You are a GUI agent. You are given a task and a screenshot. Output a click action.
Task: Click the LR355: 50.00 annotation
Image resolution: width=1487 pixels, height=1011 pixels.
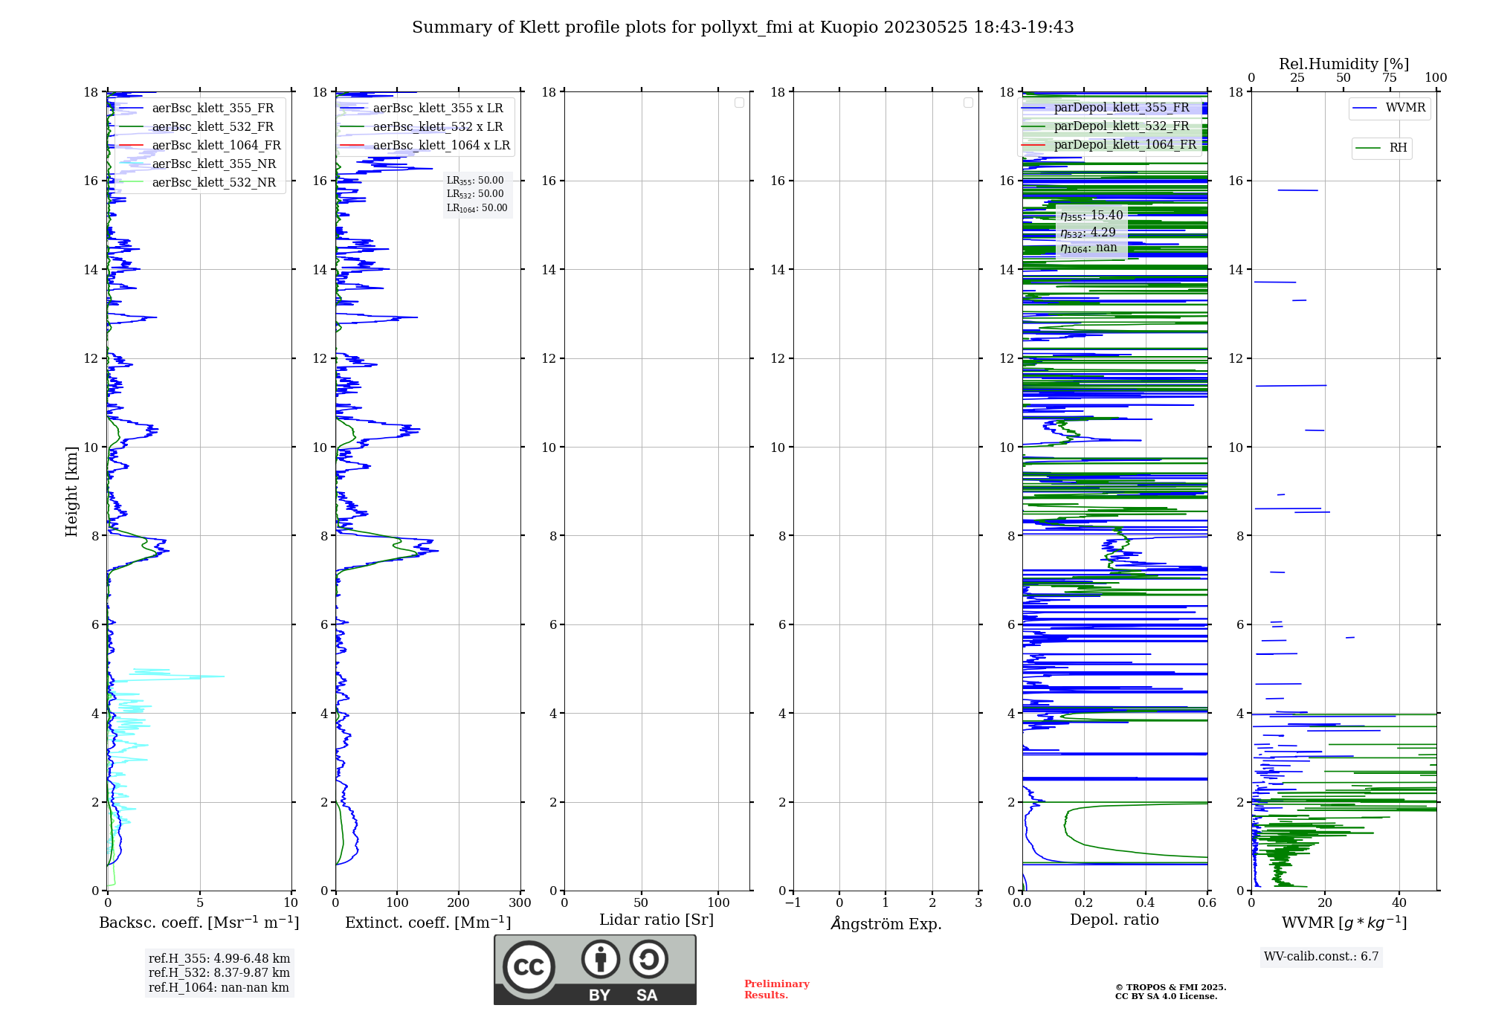(x=475, y=181)
